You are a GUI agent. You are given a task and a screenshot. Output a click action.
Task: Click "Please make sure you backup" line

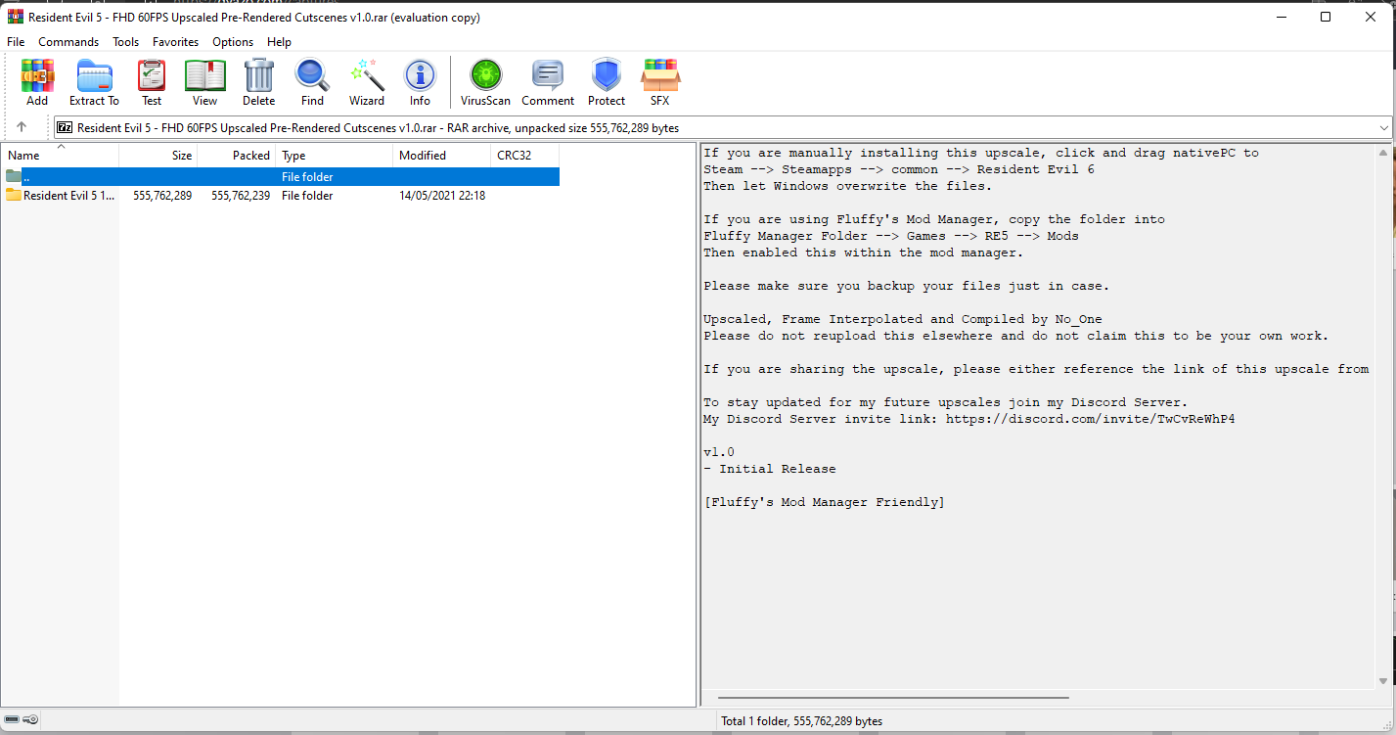[x=907, y=286]
